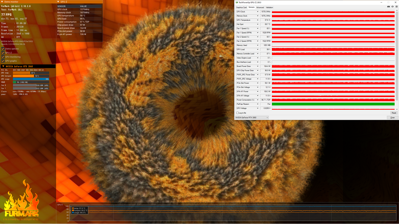The width and height of the screenshot is (399, 224).
Task: Click the Reset button in GPU-Z
Action: point(394,113)
